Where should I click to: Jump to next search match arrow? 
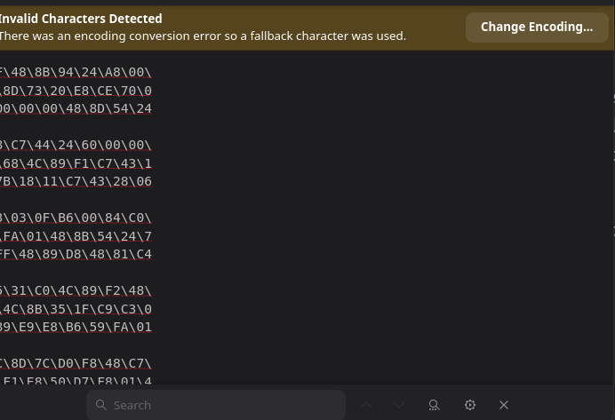(x=399, y=405)
